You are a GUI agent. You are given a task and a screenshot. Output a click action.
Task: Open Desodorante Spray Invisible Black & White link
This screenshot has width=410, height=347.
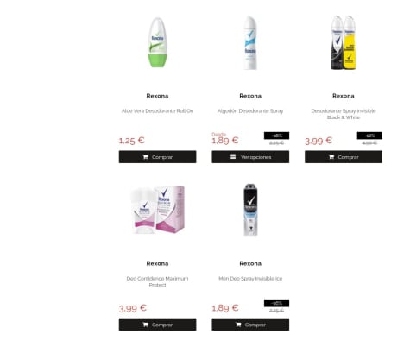coord(344,114)
